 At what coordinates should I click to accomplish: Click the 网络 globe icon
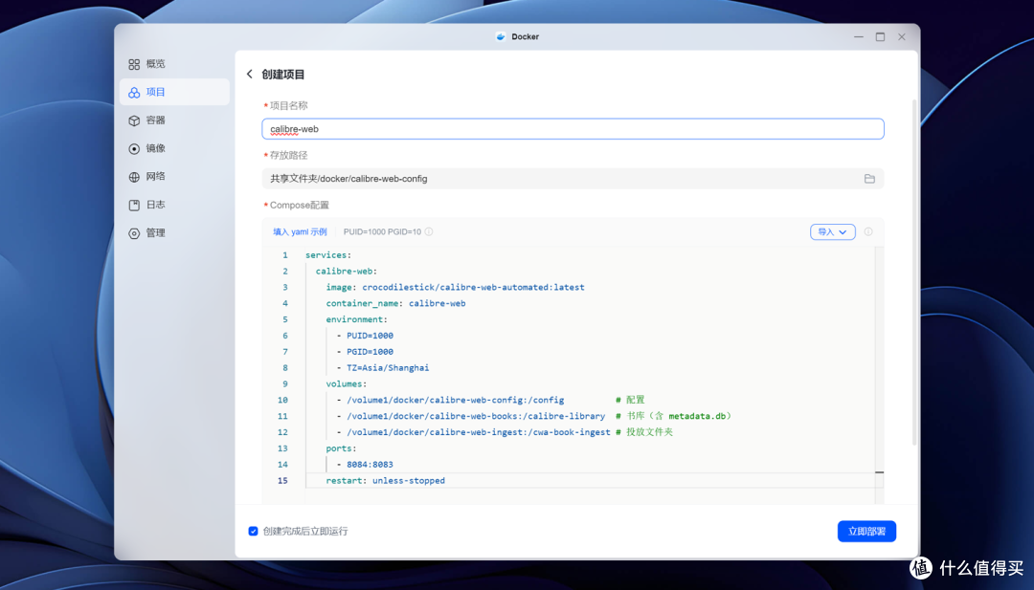coord(134,177)
